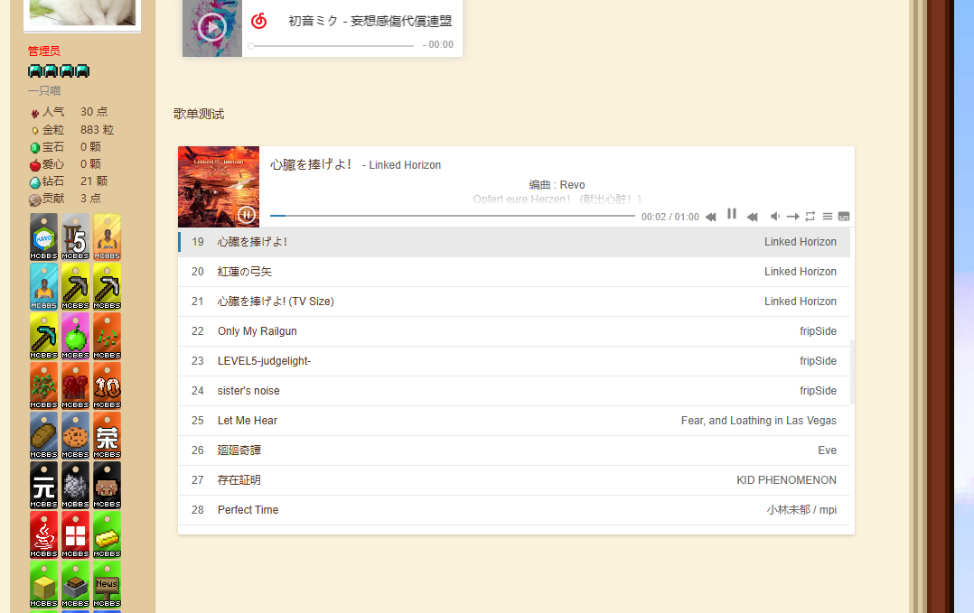974x613 pixels.
Task: Click the oak sapling medal
Action: 43,385
